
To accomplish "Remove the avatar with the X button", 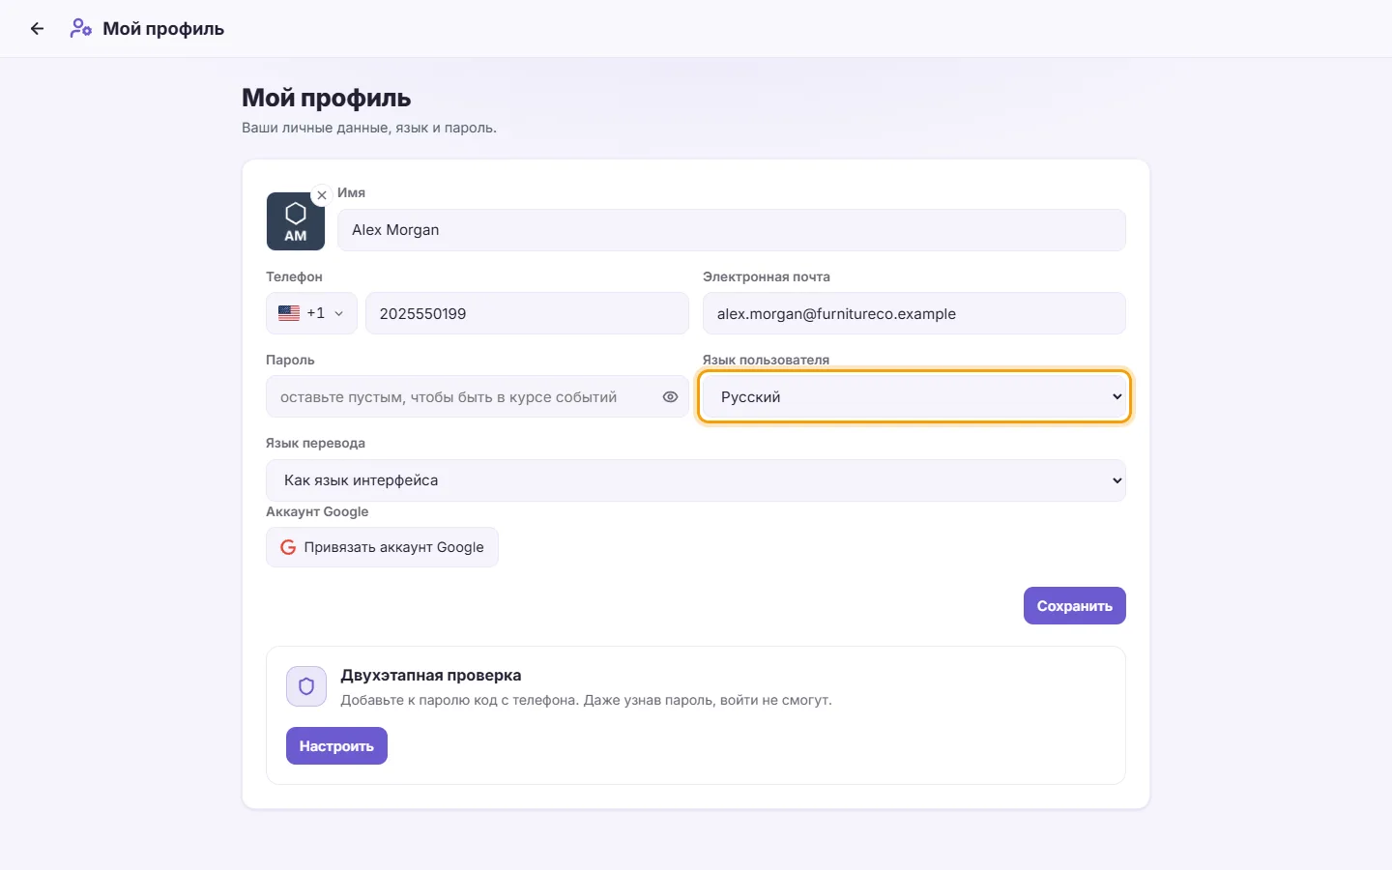I will (x=322, y=195).
